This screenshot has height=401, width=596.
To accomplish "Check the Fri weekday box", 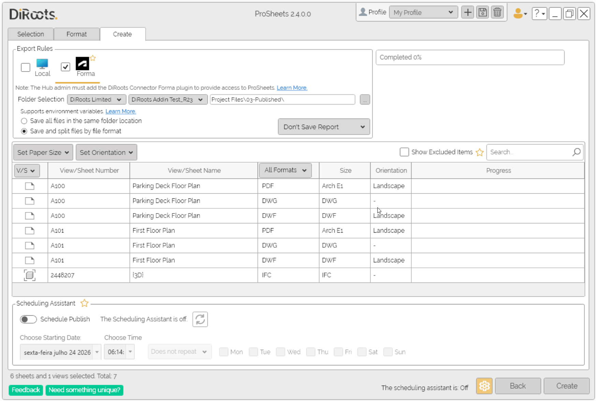I will tap(338, 352).
